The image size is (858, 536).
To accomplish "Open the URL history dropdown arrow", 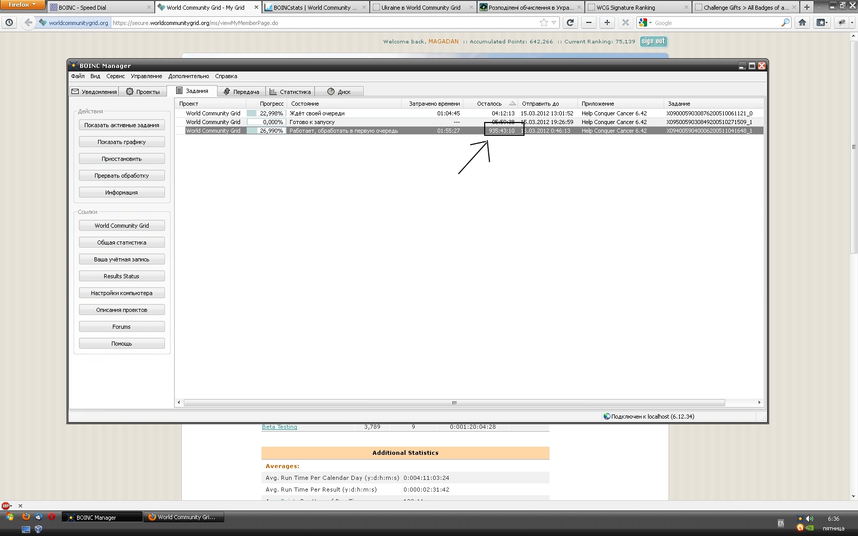I will coord(554,22).
